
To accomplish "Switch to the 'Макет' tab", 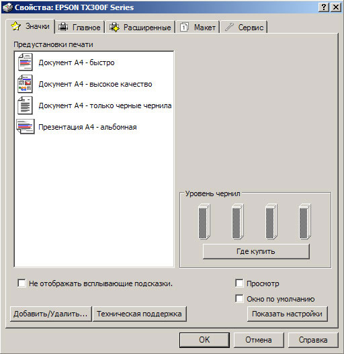I will point(198,28).
